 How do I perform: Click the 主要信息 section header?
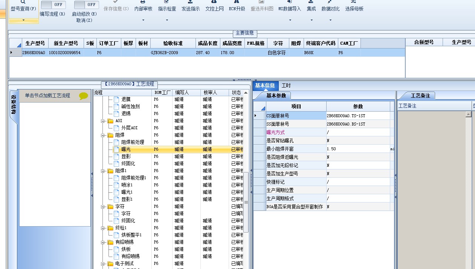pos(245,33)
